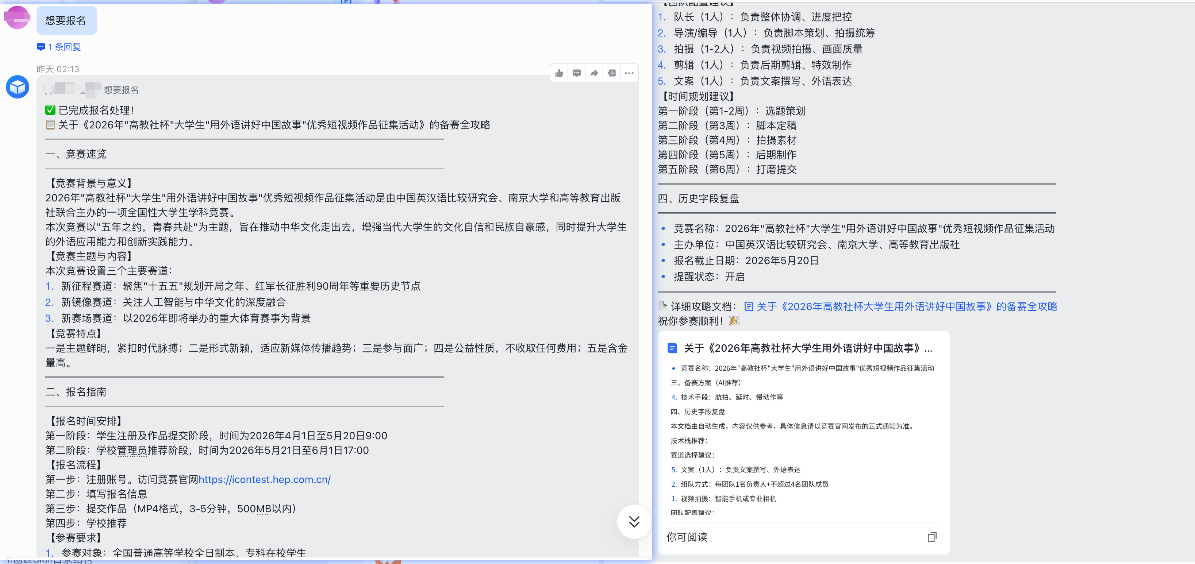Click '报名截止日期：2026年5月20日' bullet
Screen dimensions: 1195x564
point(739,261)
